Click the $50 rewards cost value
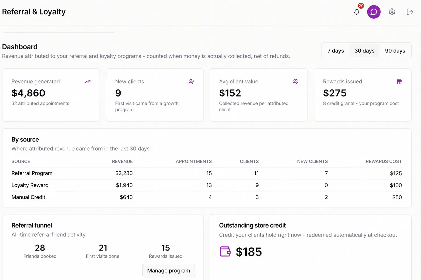Viewport: 421px width, 280px height. pos(397,197)
